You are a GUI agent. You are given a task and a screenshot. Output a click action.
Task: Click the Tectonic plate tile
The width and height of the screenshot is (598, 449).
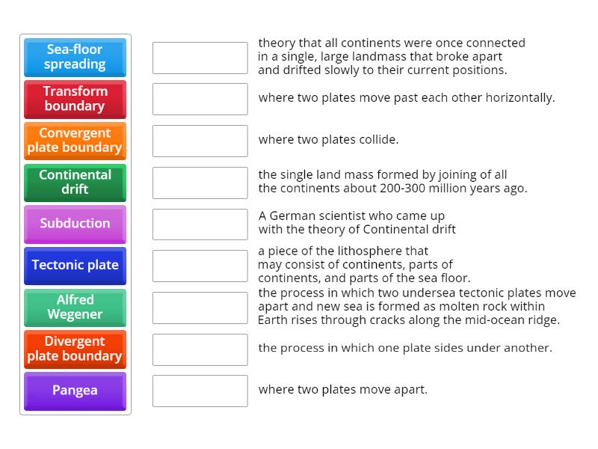(75, 266)
